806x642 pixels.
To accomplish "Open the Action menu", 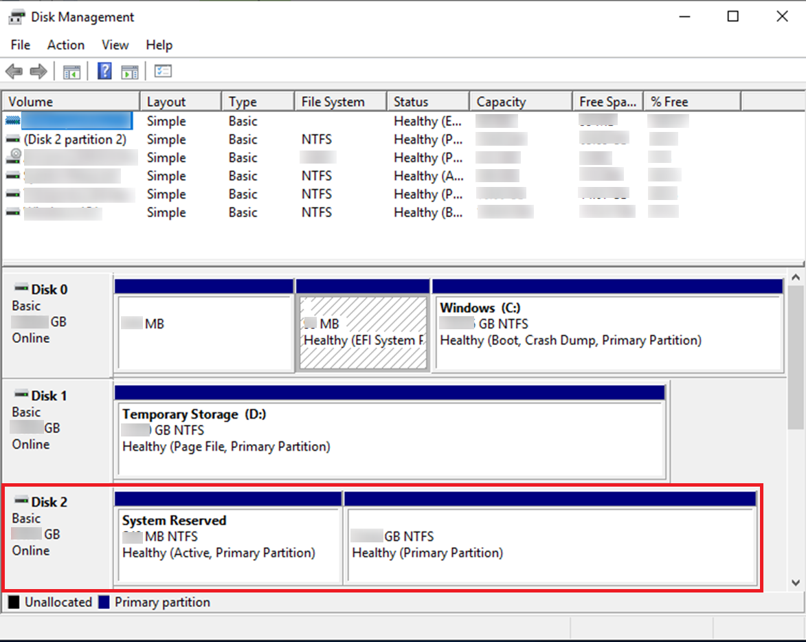I will pos(66,45).
